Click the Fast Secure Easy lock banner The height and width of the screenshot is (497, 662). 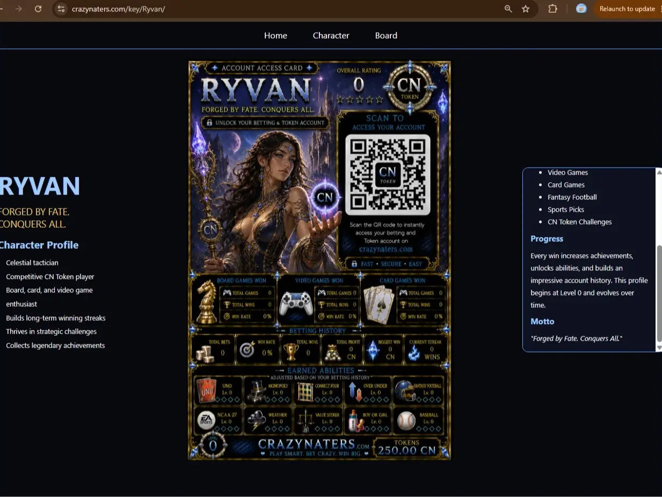pyautogui.click(x=387, y=264)
